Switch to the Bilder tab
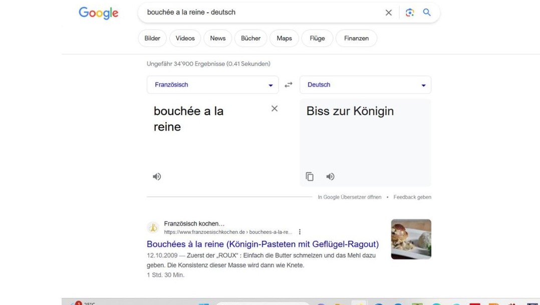The width and height of the screenshot is (540, 305). [x=152, y=39]
